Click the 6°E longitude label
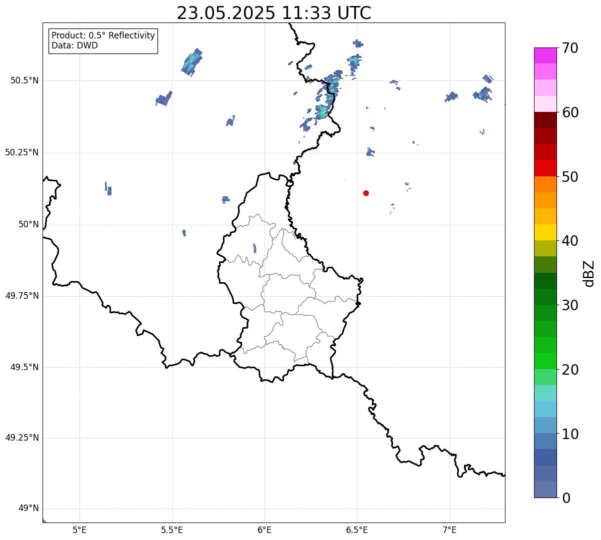 coord(264,530)
